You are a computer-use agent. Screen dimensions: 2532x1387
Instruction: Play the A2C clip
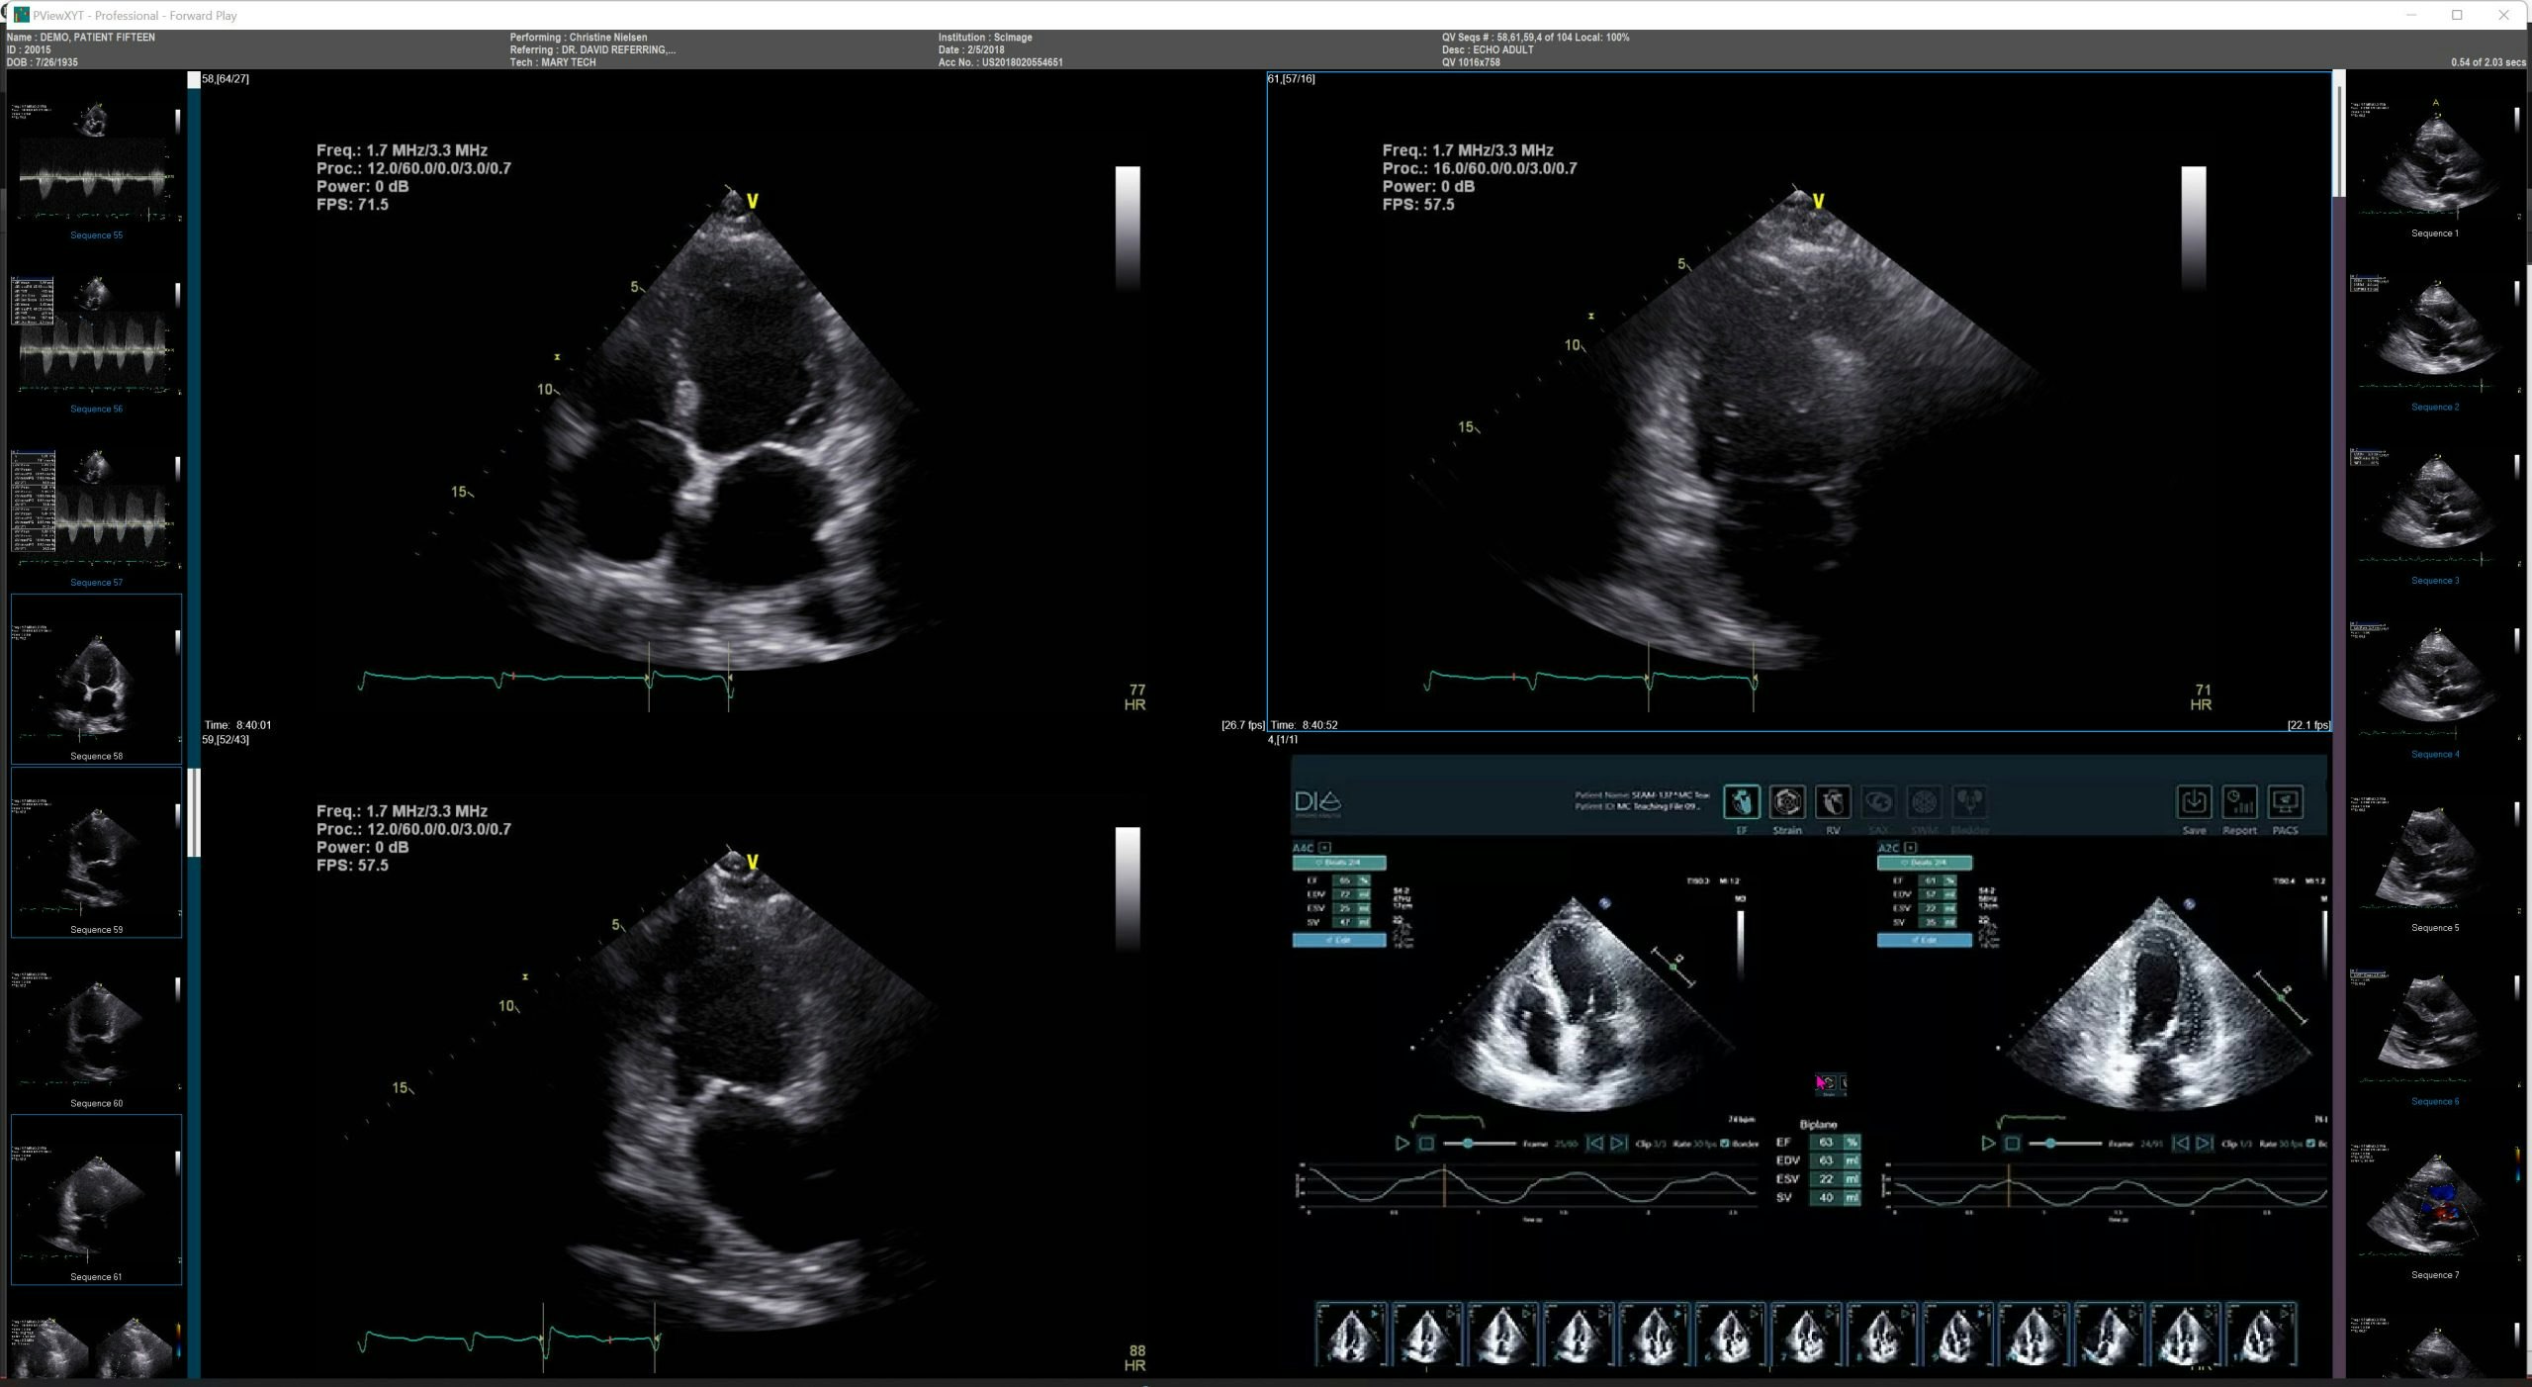pos(1988,1144)
